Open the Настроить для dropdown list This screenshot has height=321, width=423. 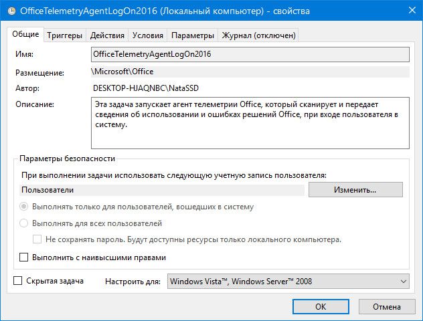point(288,282)
